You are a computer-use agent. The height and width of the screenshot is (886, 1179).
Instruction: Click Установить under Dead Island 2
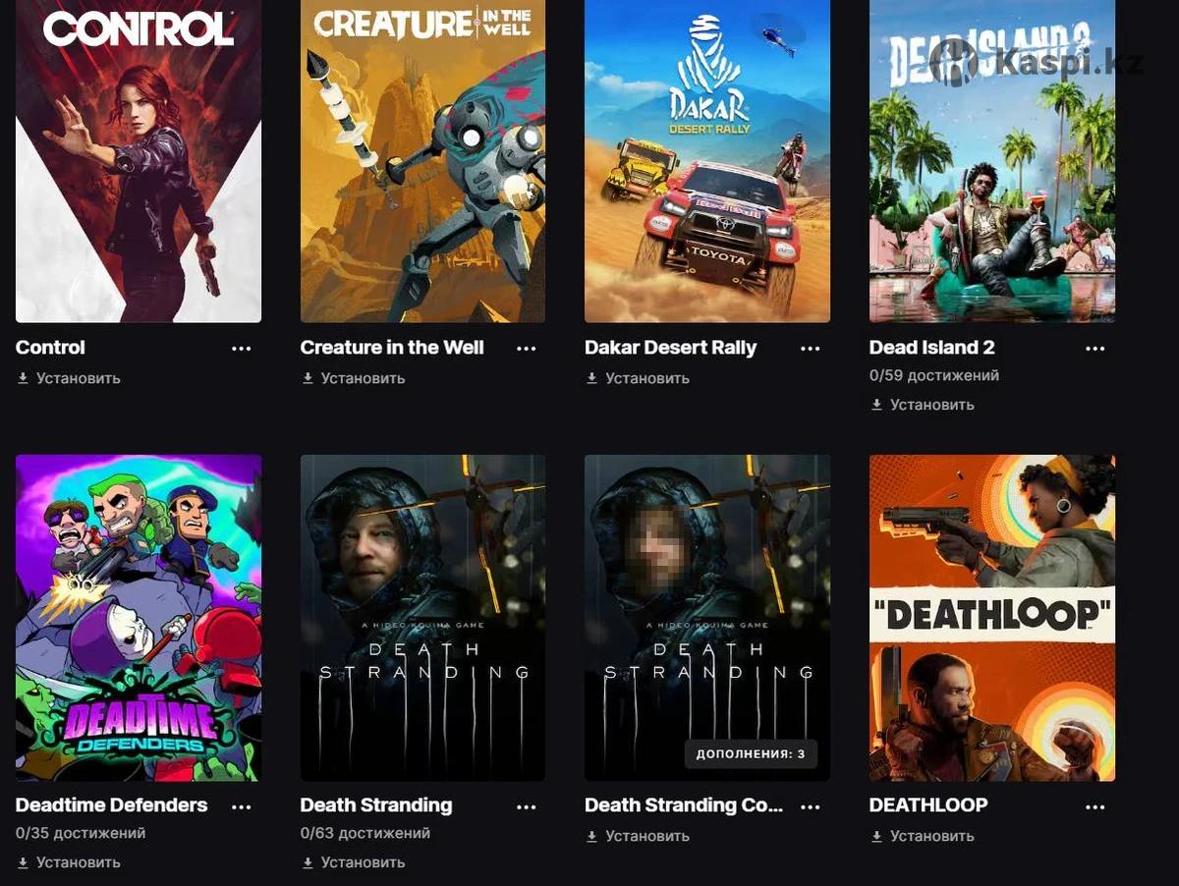tap(923, 405)
